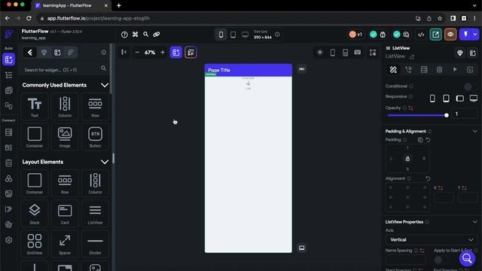Viewport: 482px width, 271px height.
Task: Toggle AI generate button in canvas toolbar
Action: point(191,53)
